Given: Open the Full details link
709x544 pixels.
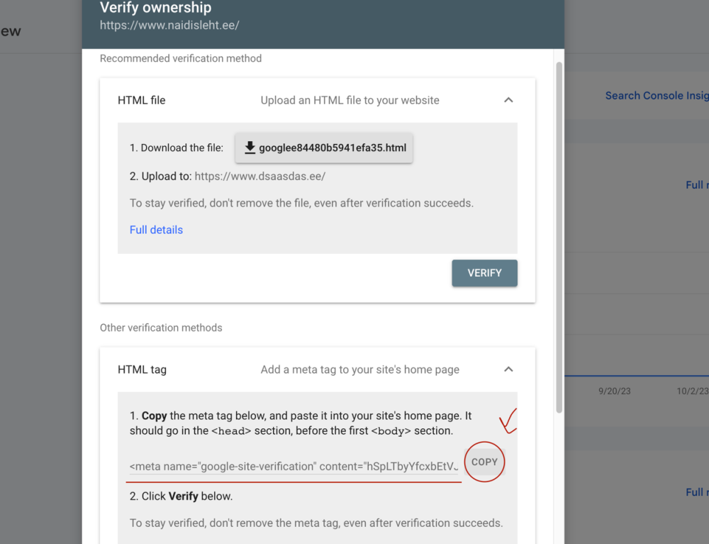Looking at the screenshot, I should 156,230.
